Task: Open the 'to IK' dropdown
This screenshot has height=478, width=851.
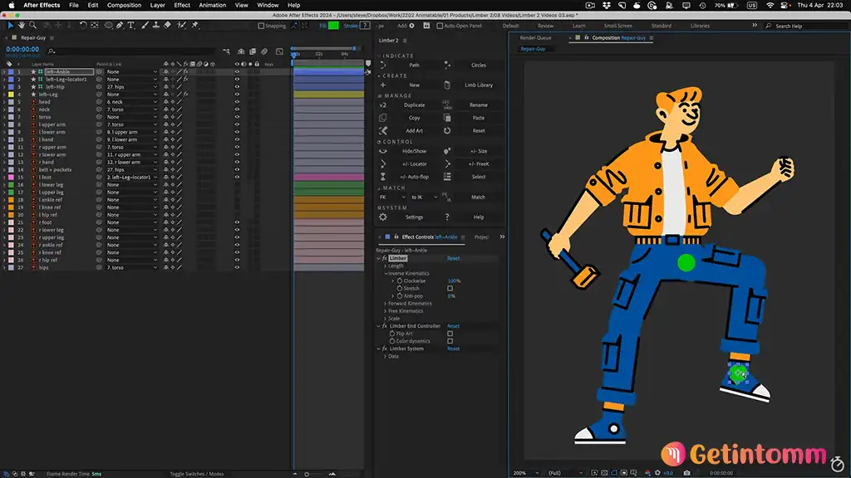Action: tap(424, 198)
